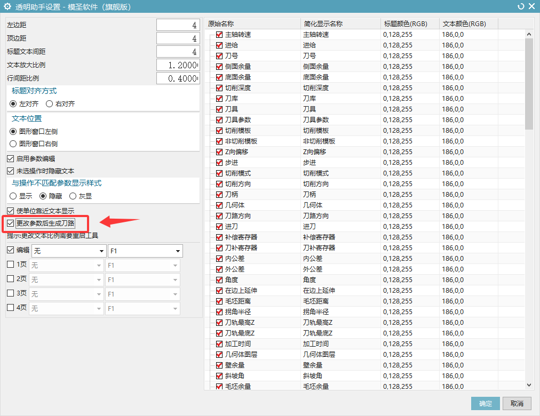The width and height of the screenshot is (540, 416).
Task: Uncheck the 加工时间 row checkbox
Action: click(219, 344)
